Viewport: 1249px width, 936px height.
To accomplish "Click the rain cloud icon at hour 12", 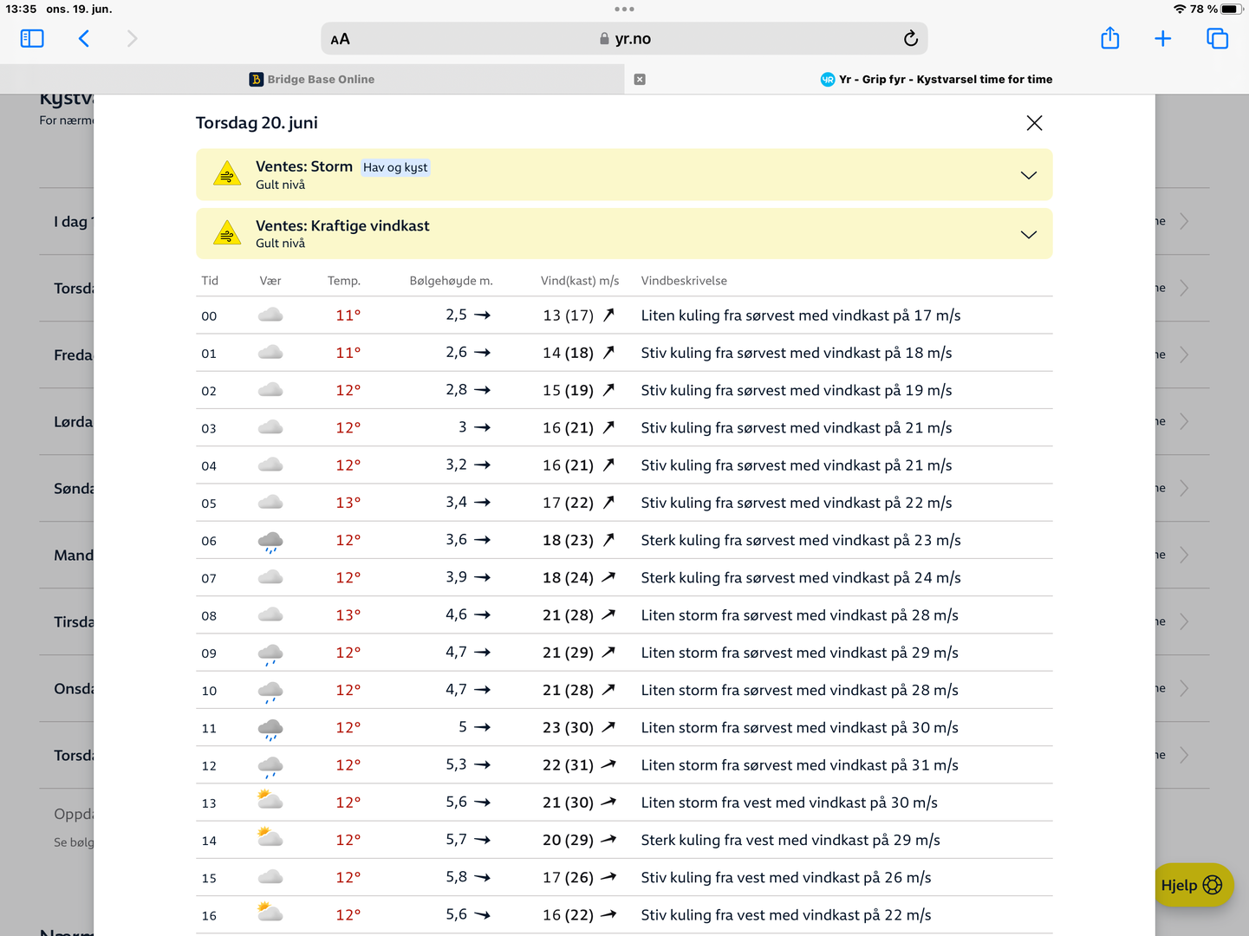I will (x=270, y=767).
